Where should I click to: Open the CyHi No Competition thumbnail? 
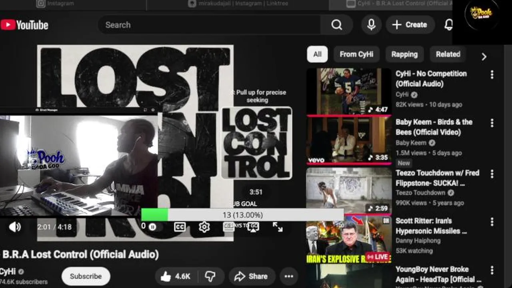349,92
